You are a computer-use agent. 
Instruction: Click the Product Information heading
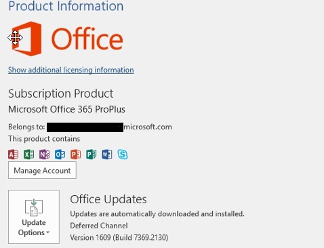[66, 6]
